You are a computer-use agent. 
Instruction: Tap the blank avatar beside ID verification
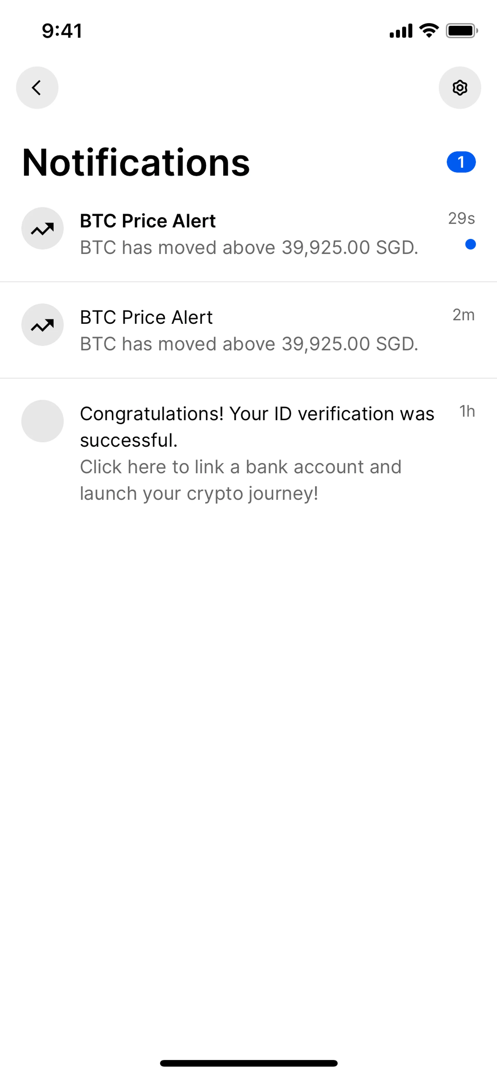[43, 421]
